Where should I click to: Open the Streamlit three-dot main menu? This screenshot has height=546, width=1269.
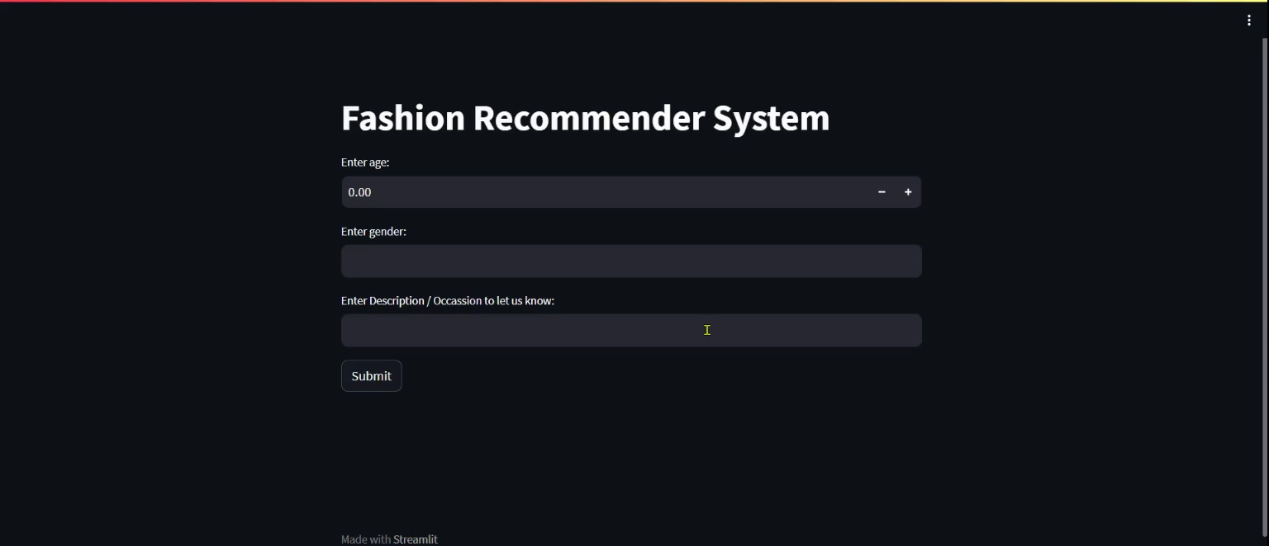pos(1248,21)
